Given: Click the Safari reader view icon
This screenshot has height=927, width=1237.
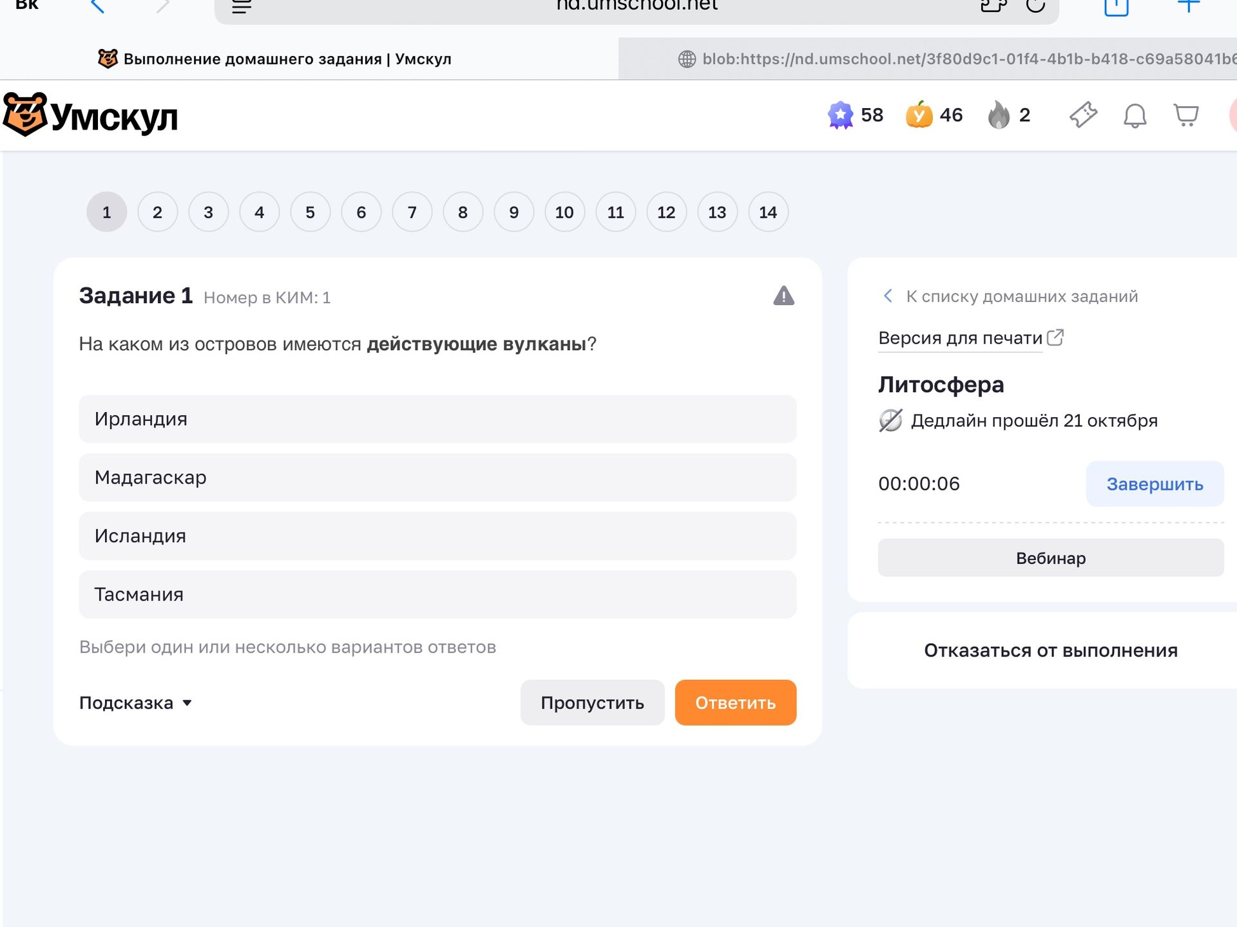Looking at the screenshot, I should point(242,6).
